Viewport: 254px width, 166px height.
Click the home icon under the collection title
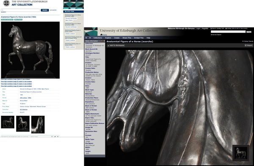102,35
